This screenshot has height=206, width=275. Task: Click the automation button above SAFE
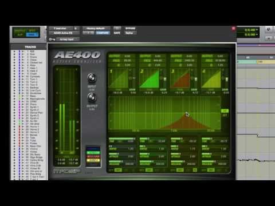click(x=117, y=29)
